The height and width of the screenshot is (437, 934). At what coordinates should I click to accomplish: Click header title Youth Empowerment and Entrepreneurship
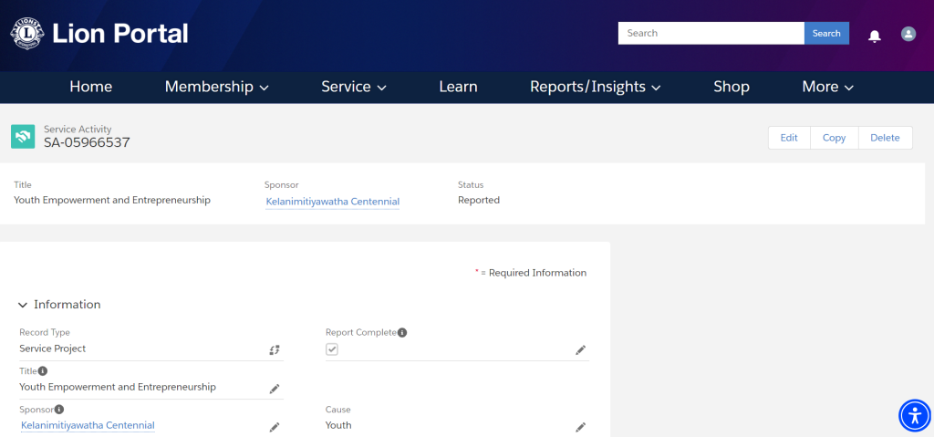pos(112,201)
